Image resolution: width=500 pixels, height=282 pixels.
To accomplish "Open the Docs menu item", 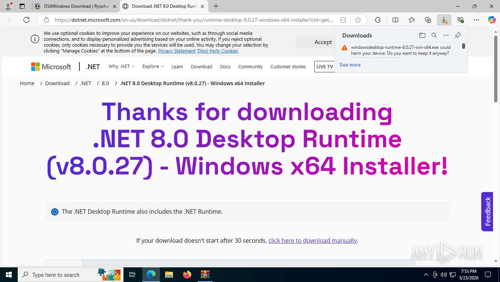I will coord(225,66).
